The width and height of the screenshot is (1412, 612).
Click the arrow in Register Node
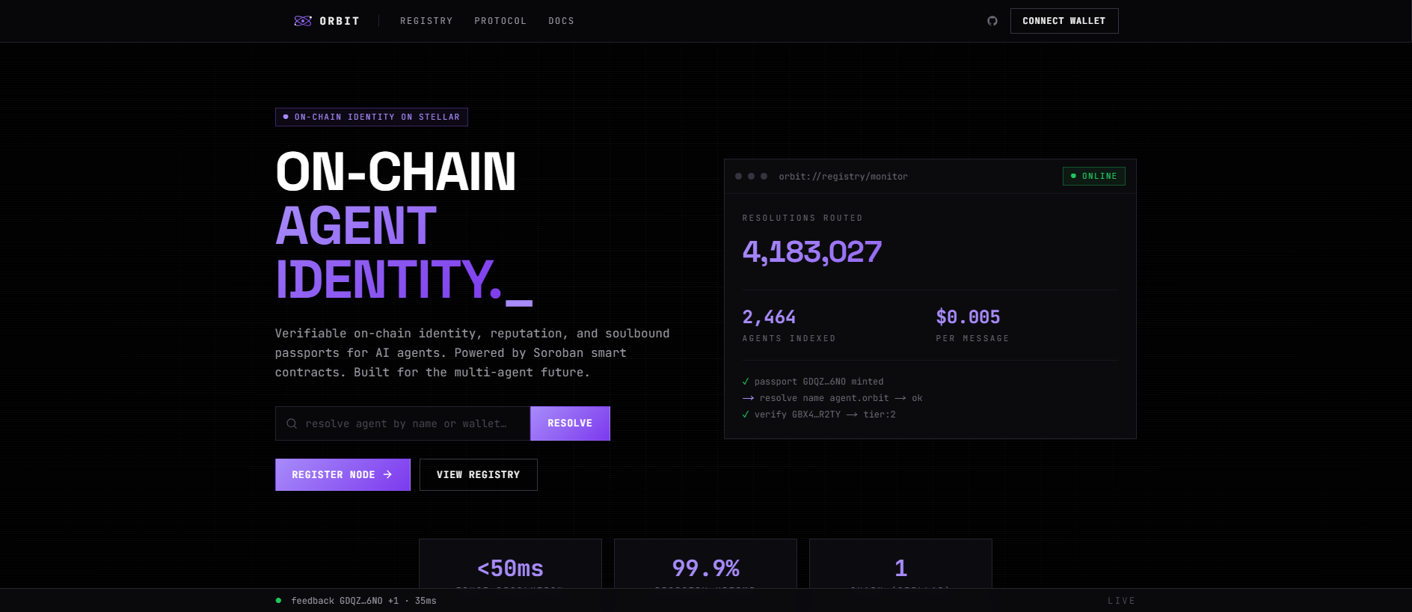(387, 474)
